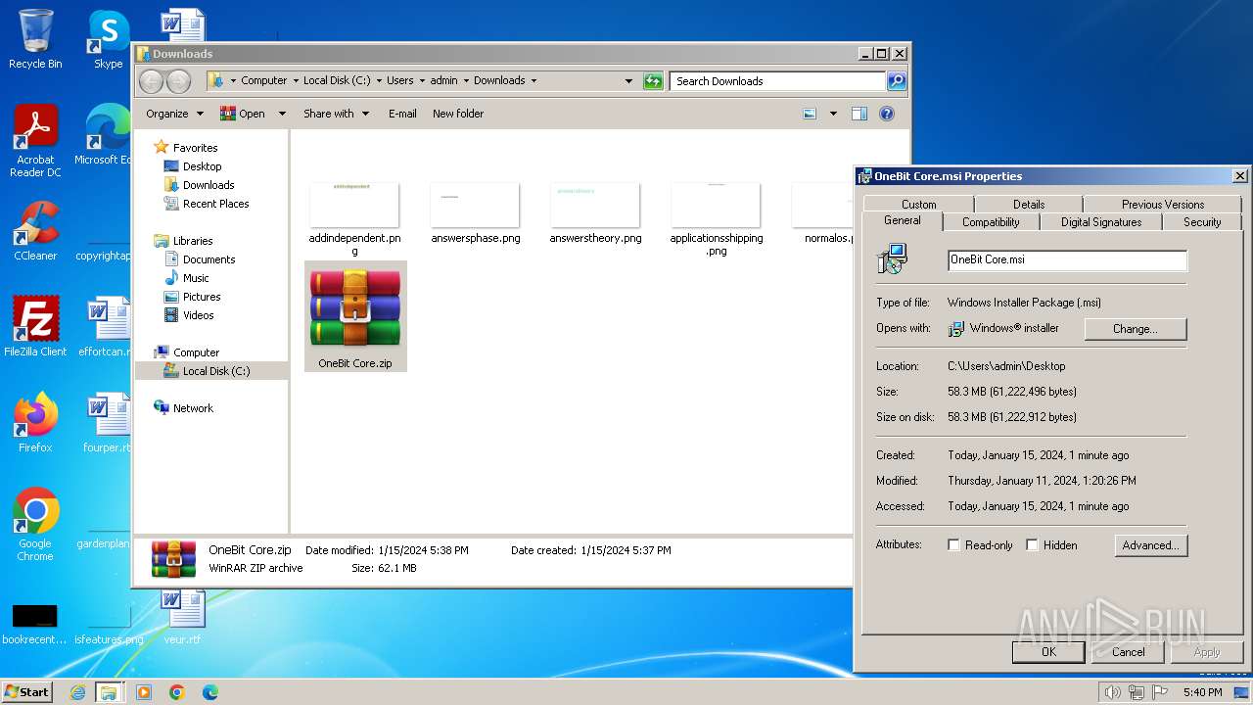Refresh the Downloads folder view
Image resolution: width=1253 pixels, height=705 pixels.
653,81
